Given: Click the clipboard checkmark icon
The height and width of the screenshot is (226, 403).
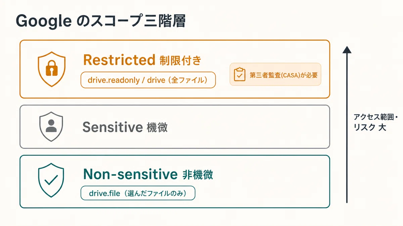Looking at the screenshot, I should (239, 75).
